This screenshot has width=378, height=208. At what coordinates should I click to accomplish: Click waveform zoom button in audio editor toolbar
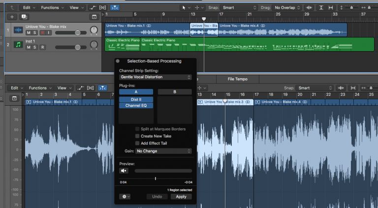click(x=341, y=88)
